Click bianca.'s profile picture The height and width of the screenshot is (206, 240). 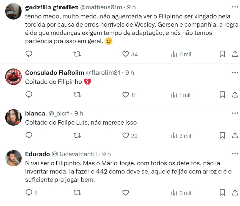click(13, 117)
